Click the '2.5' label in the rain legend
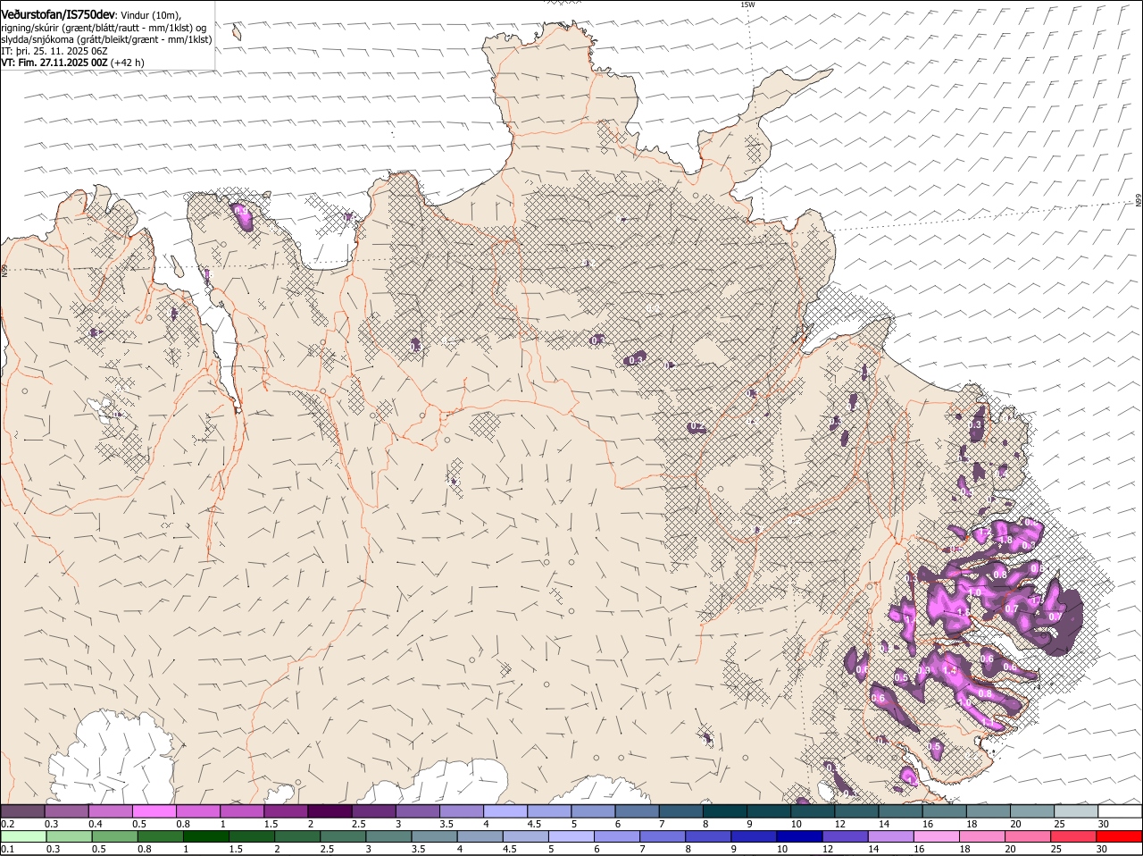1143x856 pixels. point(328,849)
